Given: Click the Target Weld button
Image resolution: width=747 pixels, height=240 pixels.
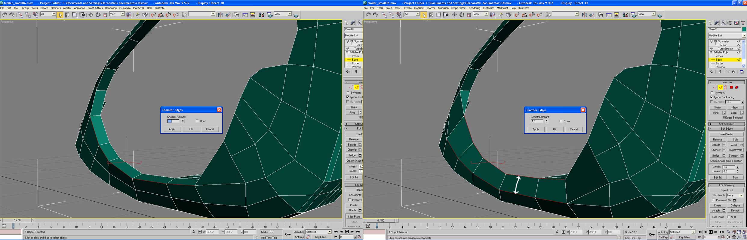Looking at the screenshot, I should (x=735, y=150).
